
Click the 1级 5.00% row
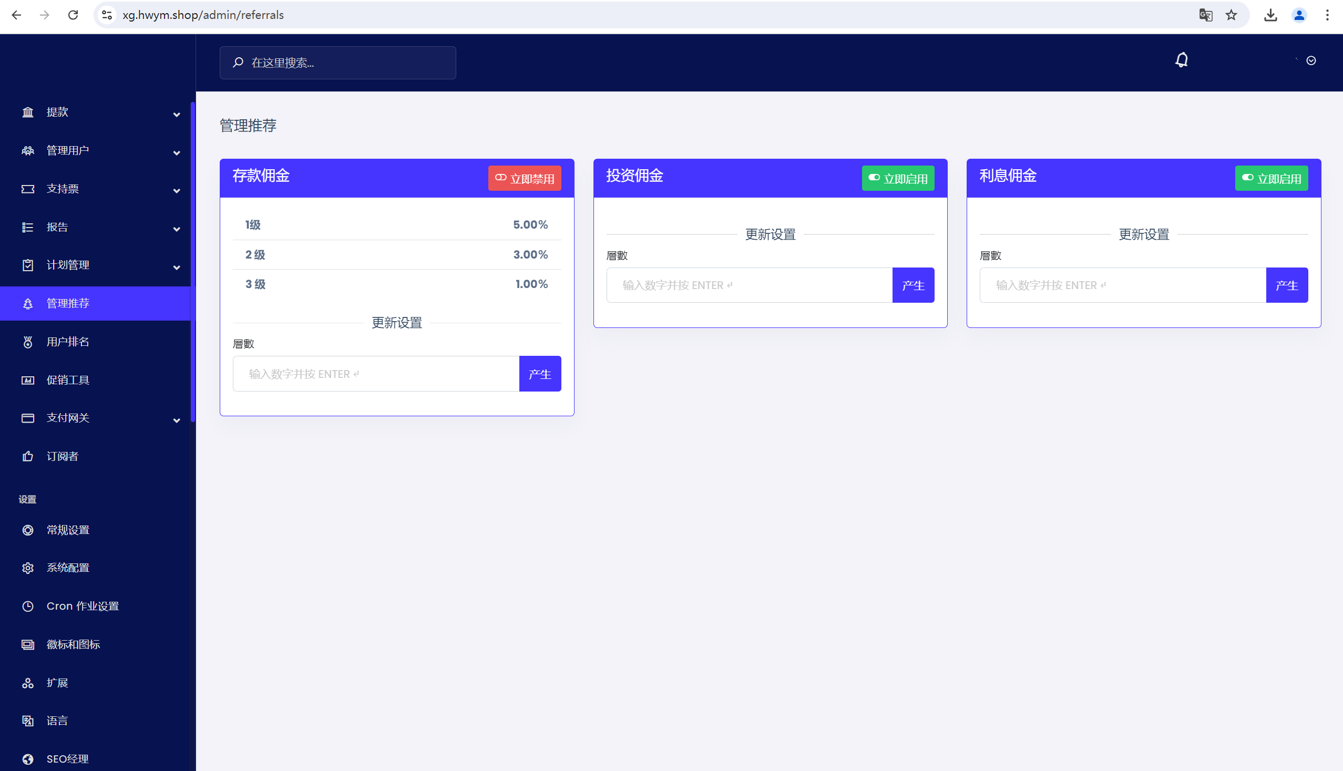tap(397, 225)
